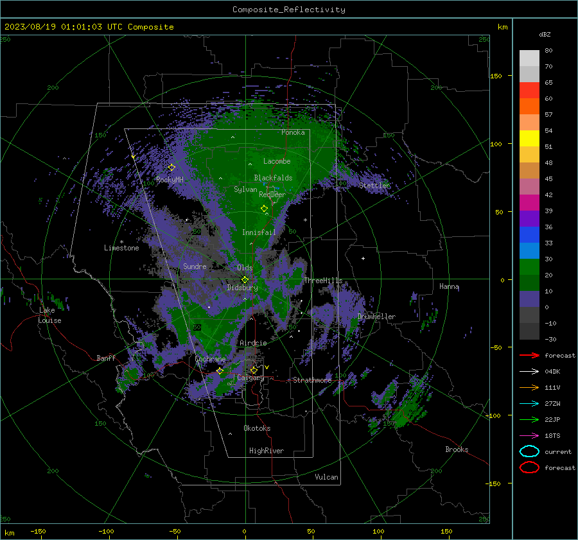This screenshot has height=540, width=578.
Task: Click the 20 dBZ green color swatch
Action: tap(529, 267)
